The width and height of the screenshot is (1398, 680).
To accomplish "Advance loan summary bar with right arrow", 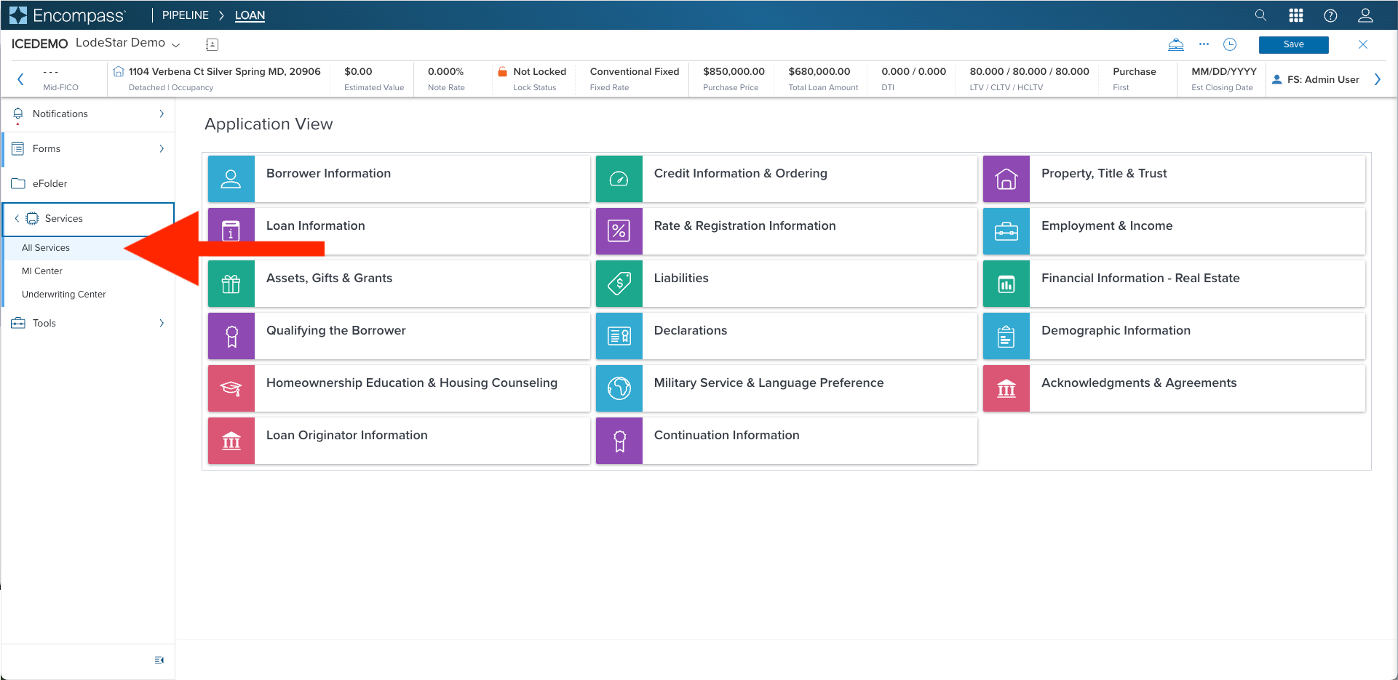I will tap(1377, 79).
